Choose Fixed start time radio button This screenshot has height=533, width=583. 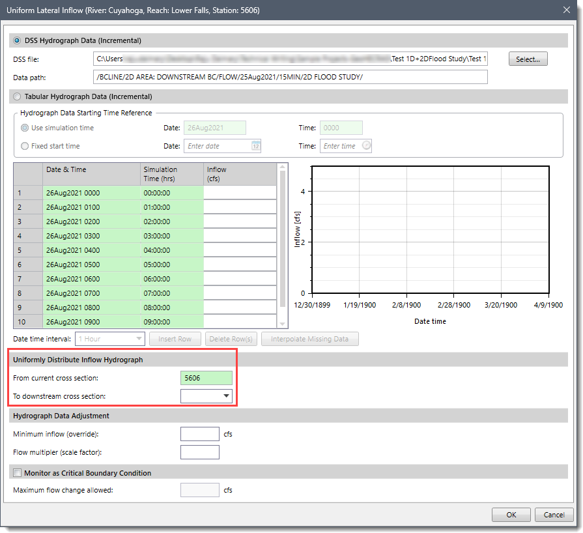point(25,146)
